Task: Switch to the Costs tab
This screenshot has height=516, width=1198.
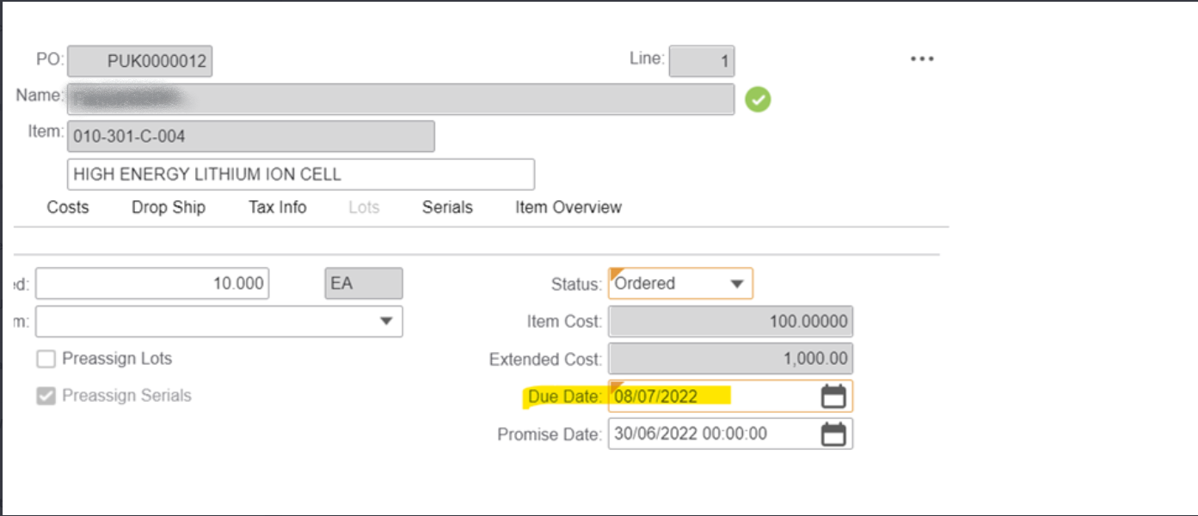Action: (x=68, y=208)
